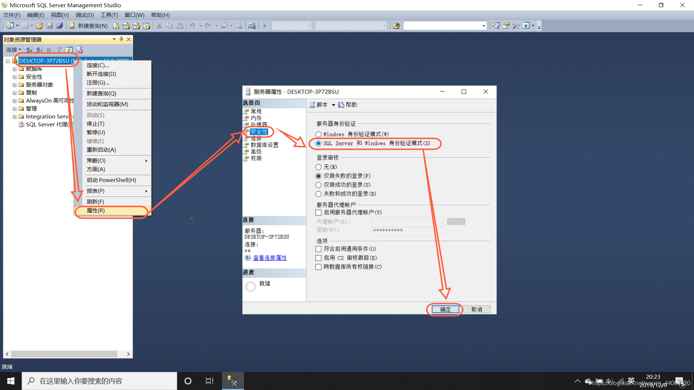
Task: Click the 查看连接属性 link
Action: [x=270, y=258]
